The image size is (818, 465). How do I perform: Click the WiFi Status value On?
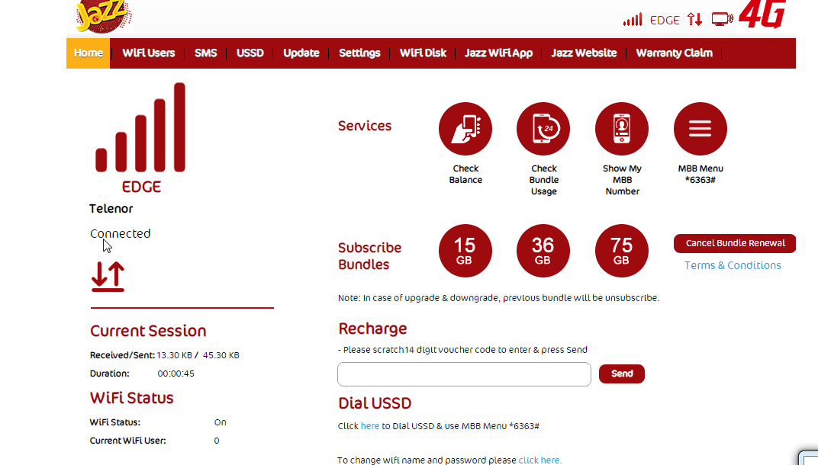(221, 422)
